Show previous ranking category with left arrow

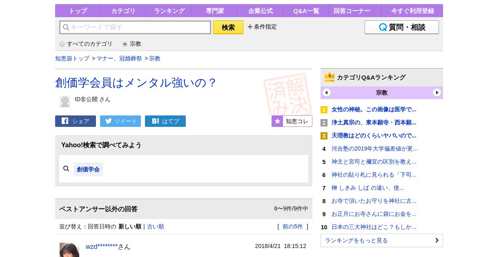[327, 93]
